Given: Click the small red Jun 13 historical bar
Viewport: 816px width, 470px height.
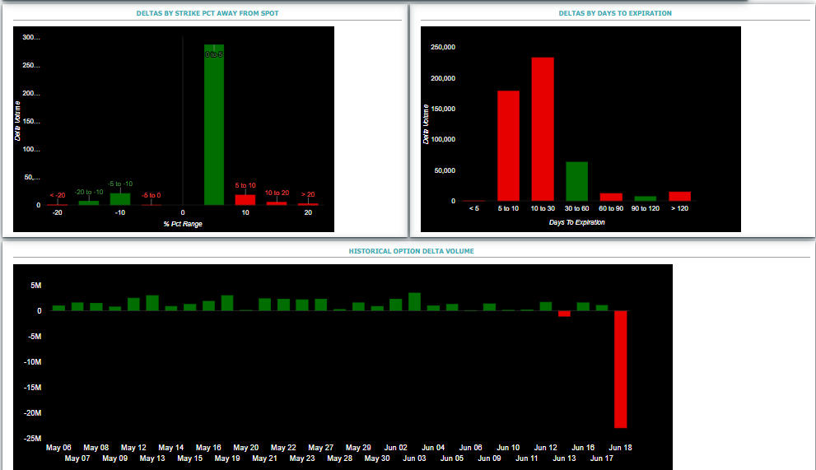Looking at the screenshot, I should click(x=564, y=314).
